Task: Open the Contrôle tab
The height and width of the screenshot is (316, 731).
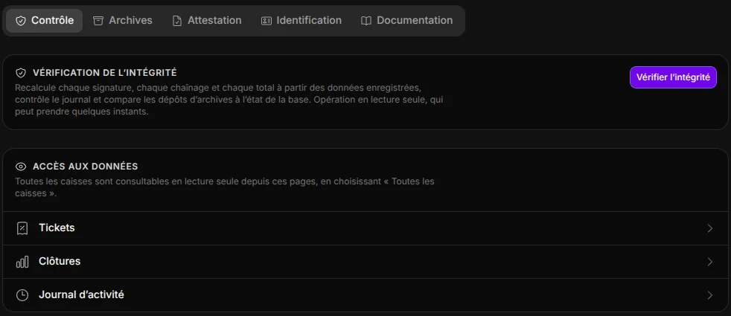Action: pos(44,21)
